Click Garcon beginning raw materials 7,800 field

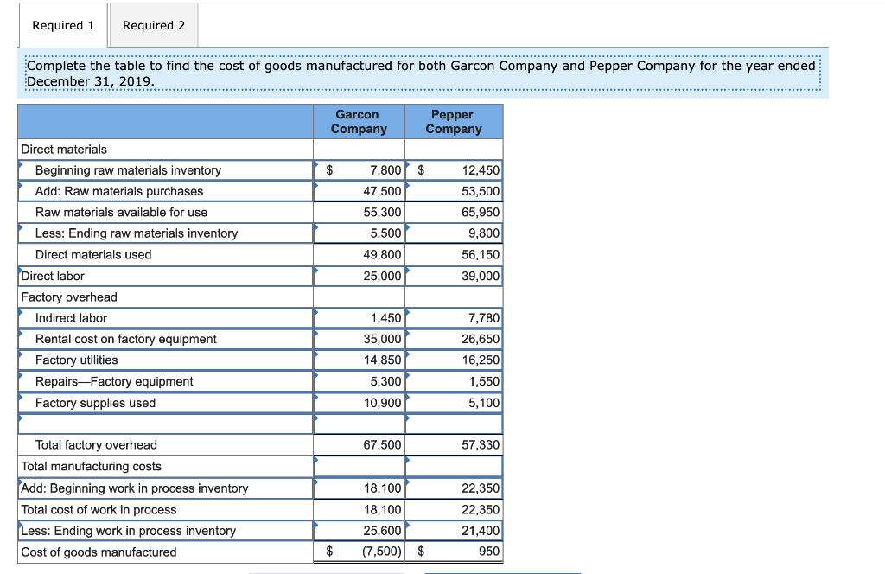pos(359,170)
